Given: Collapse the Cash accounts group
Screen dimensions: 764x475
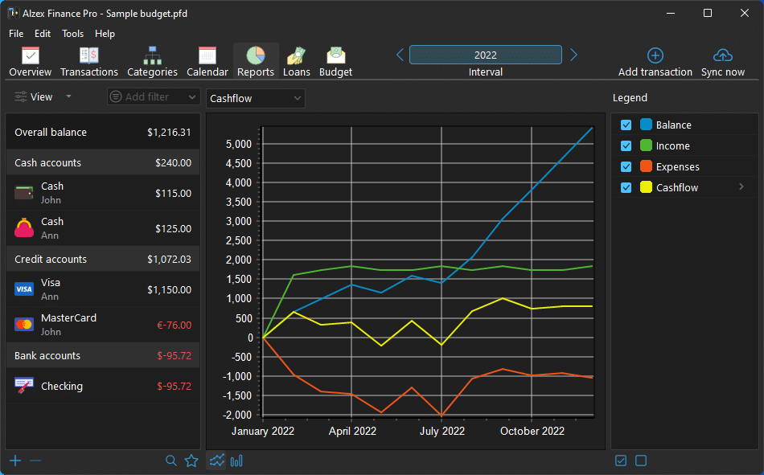Looking at the screenshot, I should (103, 162).
